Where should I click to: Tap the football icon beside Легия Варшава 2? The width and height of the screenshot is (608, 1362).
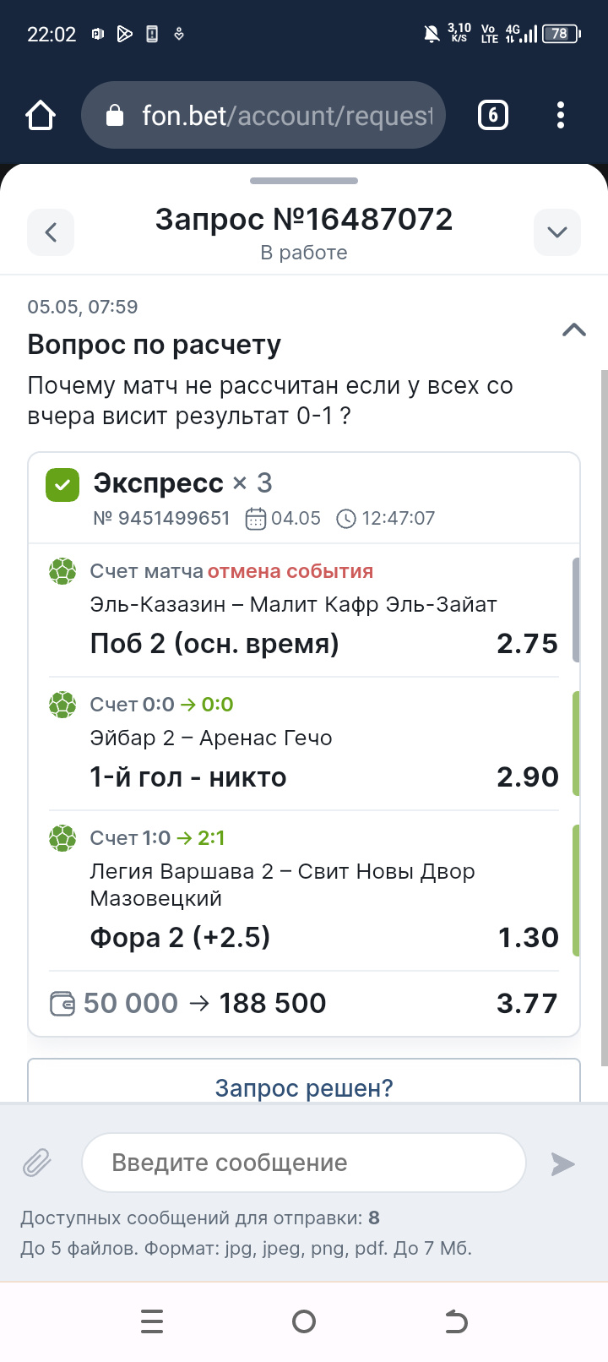[62, 838]
